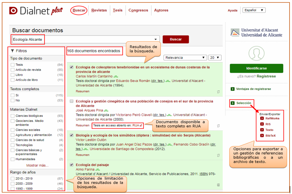Enable the Ciencias biológicas subject filter

tap(13, 116)
